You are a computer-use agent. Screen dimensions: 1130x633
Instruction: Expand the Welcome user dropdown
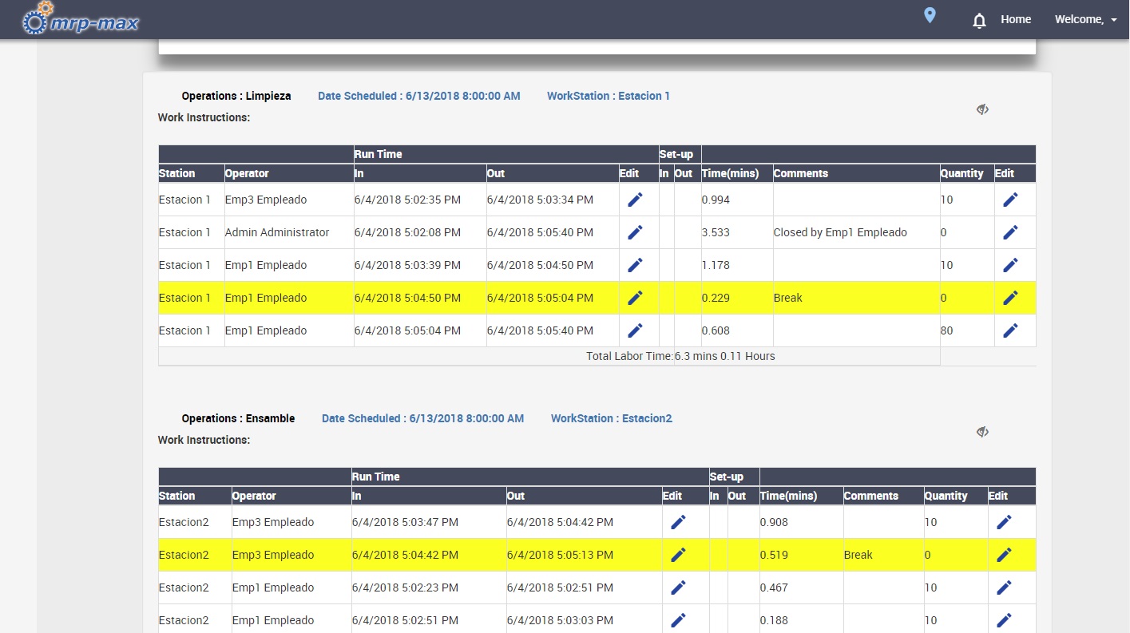click(x=1085, y=19)
